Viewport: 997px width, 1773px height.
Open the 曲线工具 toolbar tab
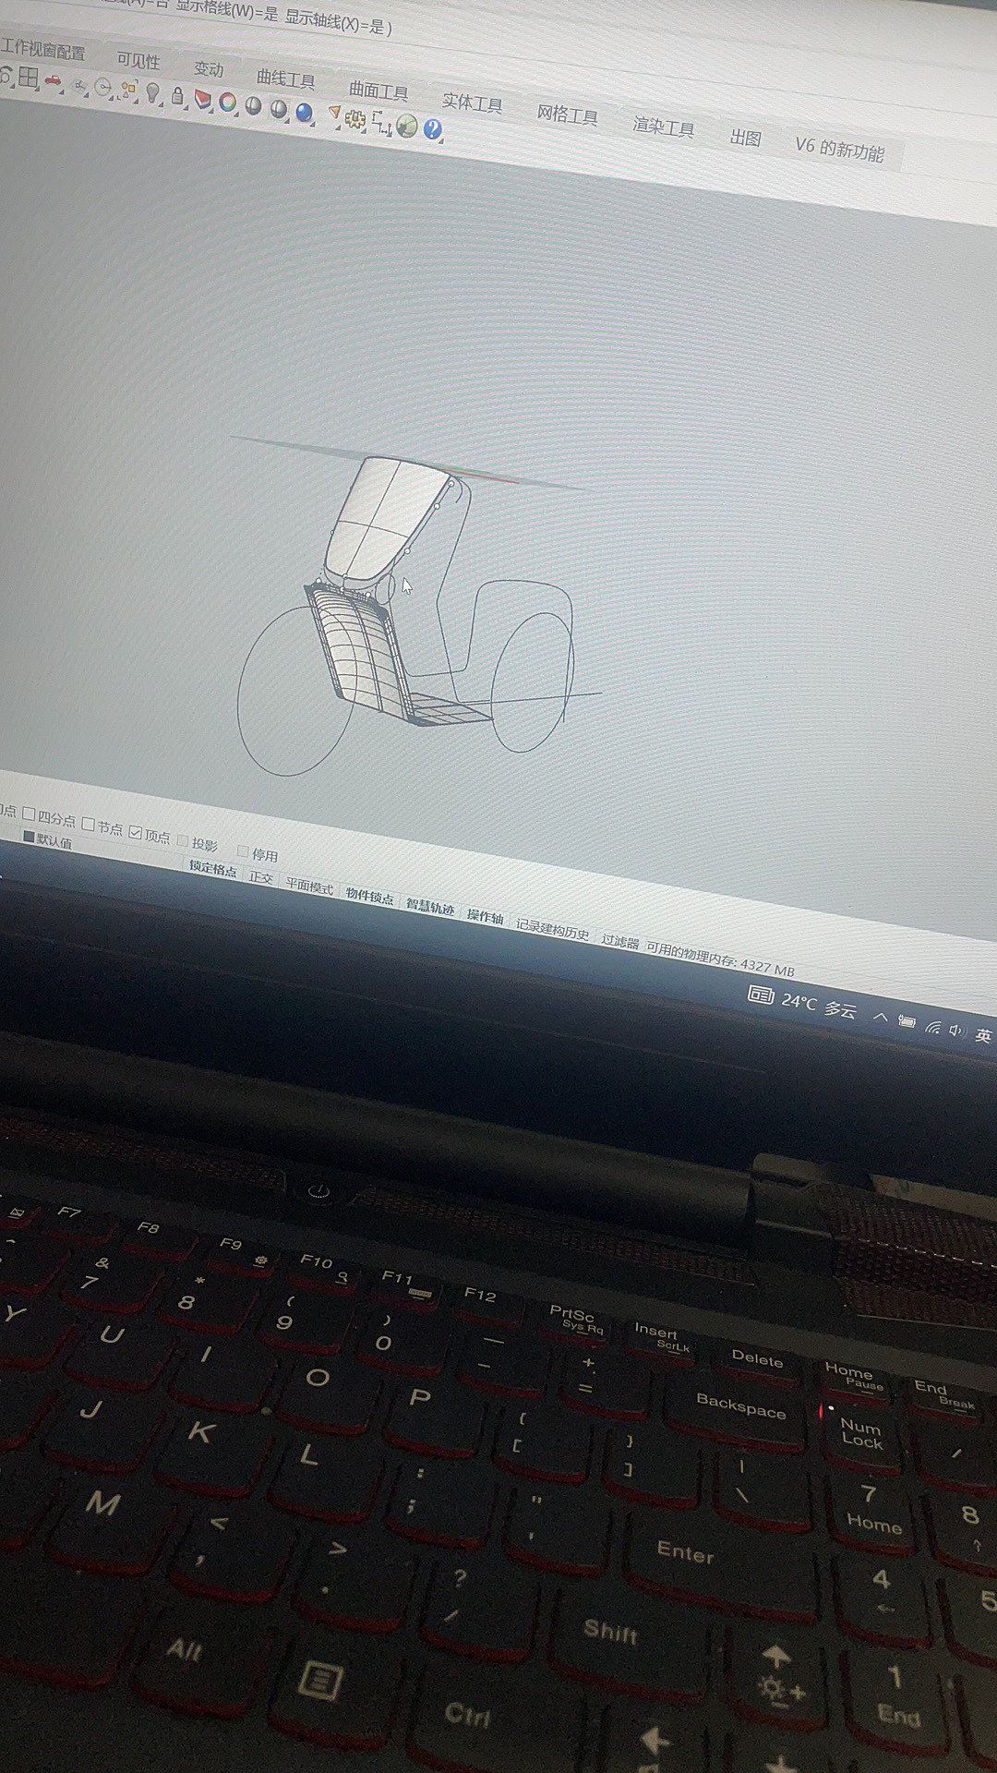coord(285,79)
